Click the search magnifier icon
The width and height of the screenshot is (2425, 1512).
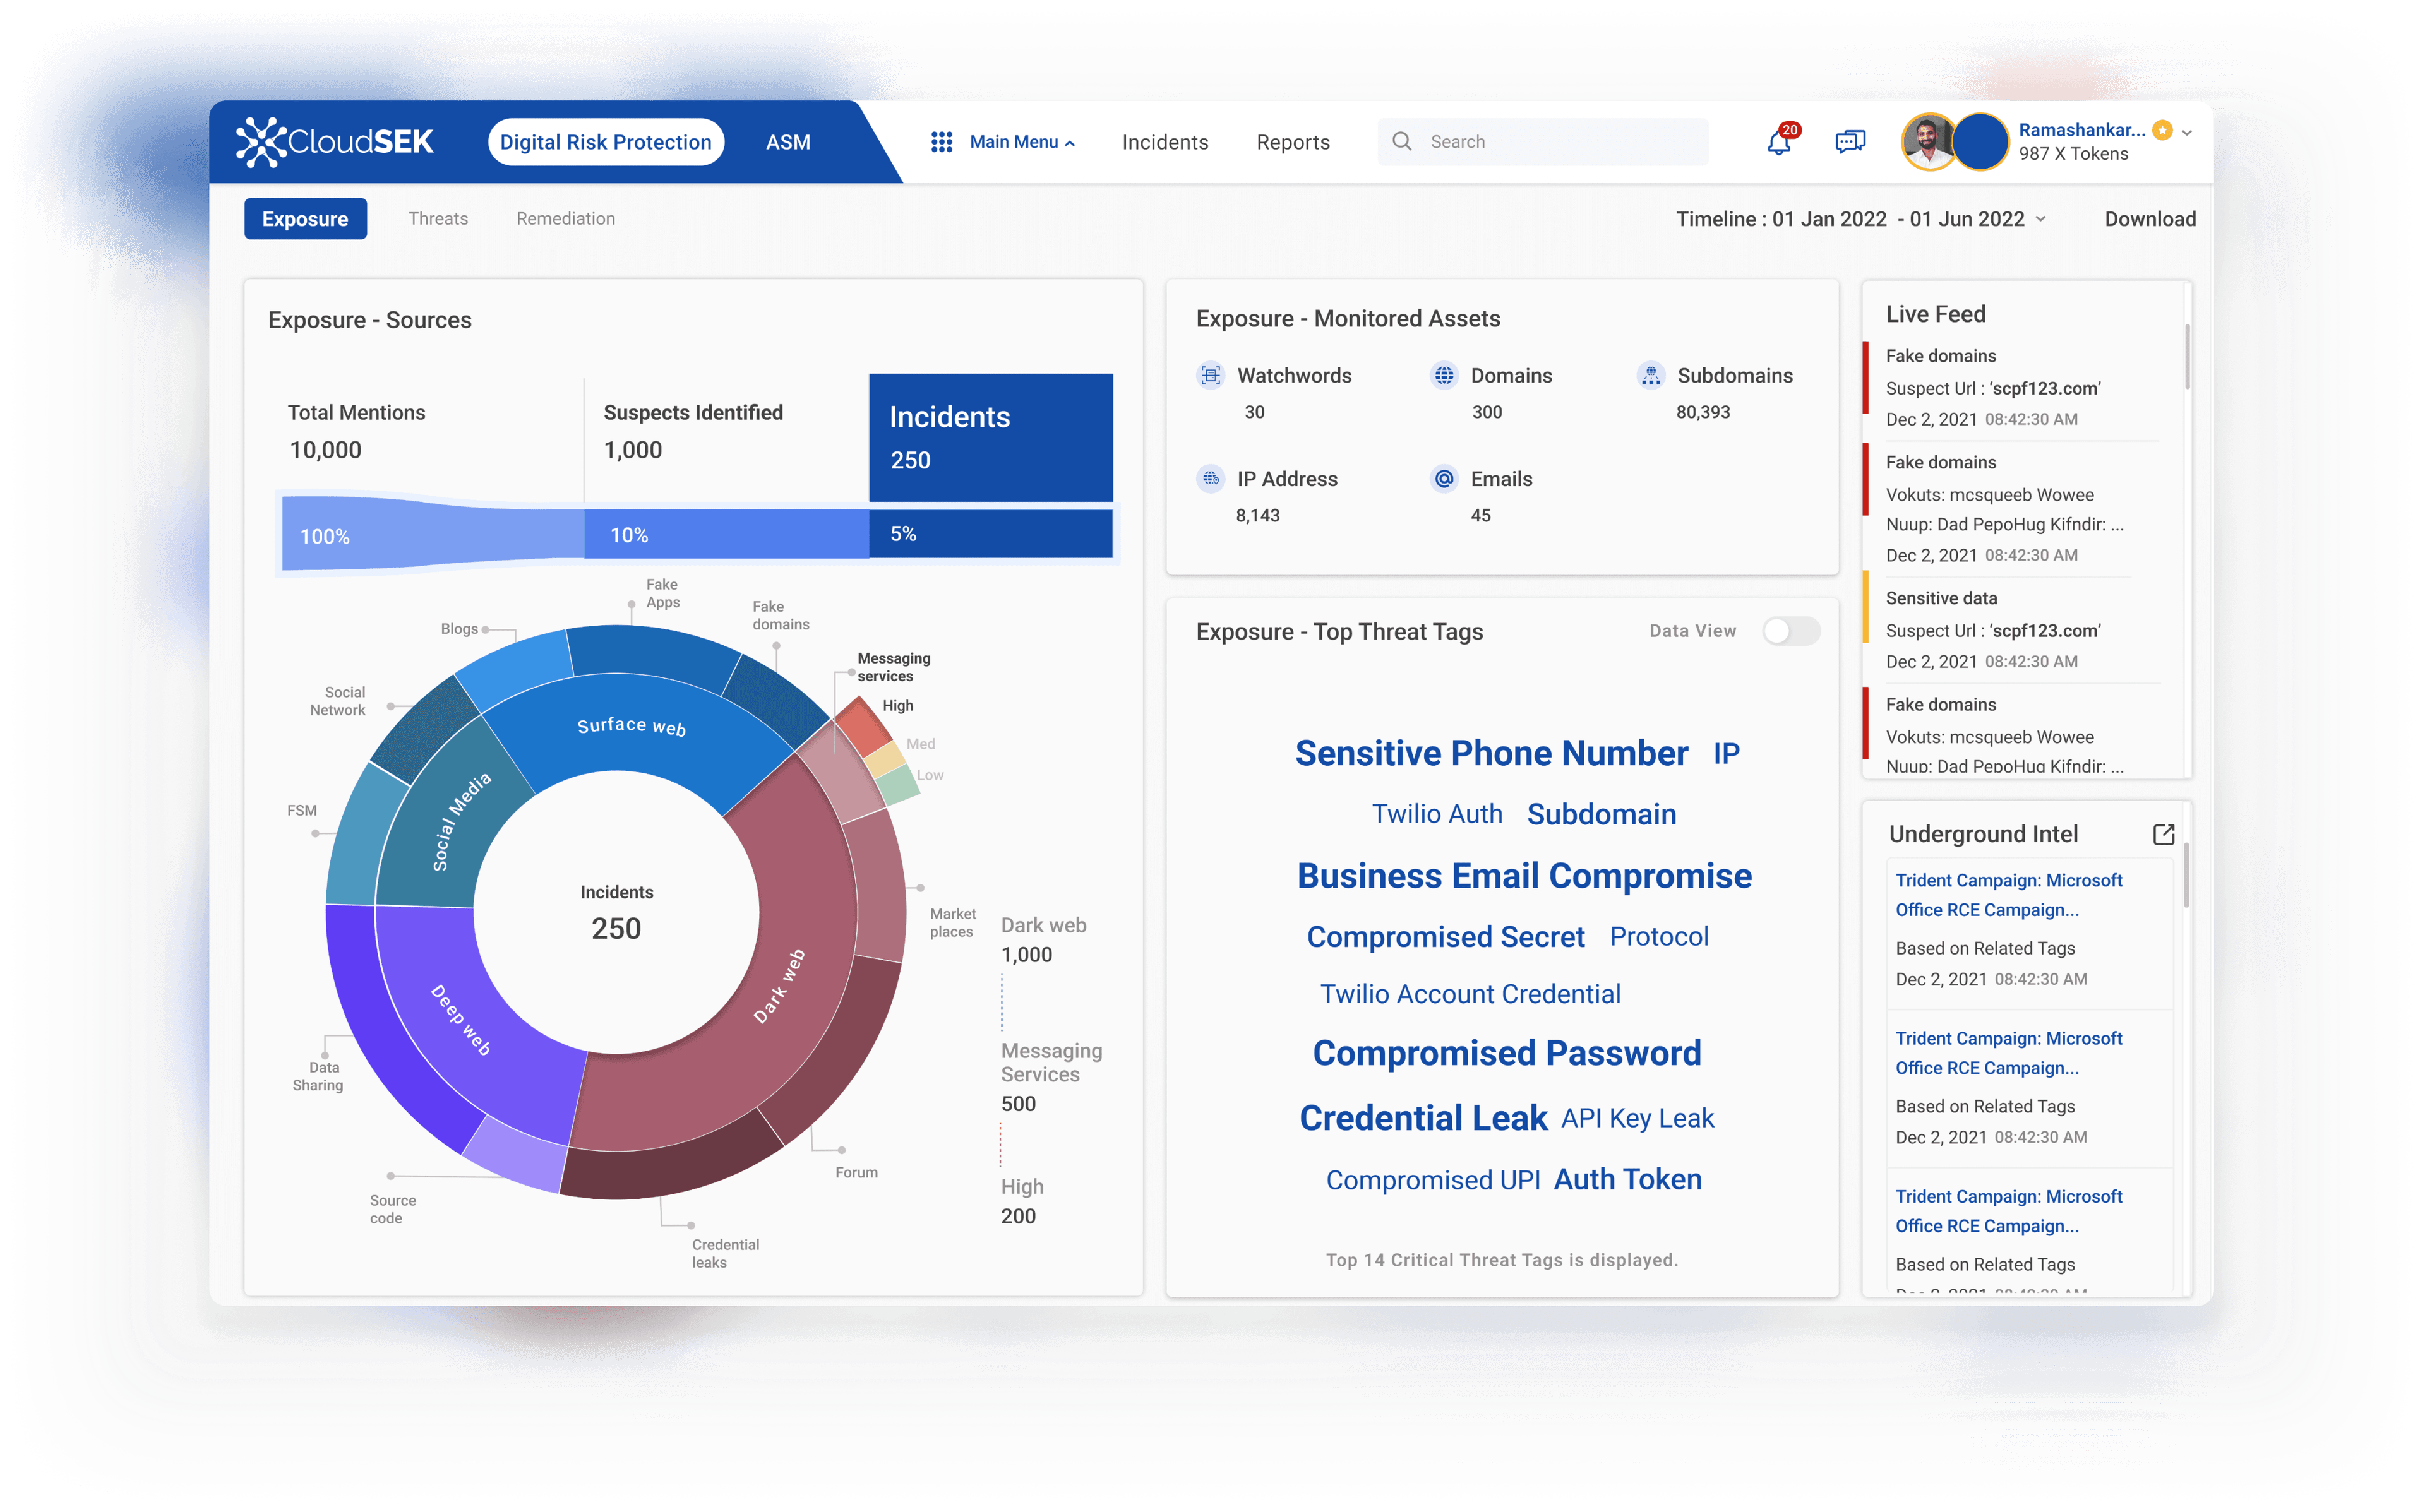tap(1402, 142)
